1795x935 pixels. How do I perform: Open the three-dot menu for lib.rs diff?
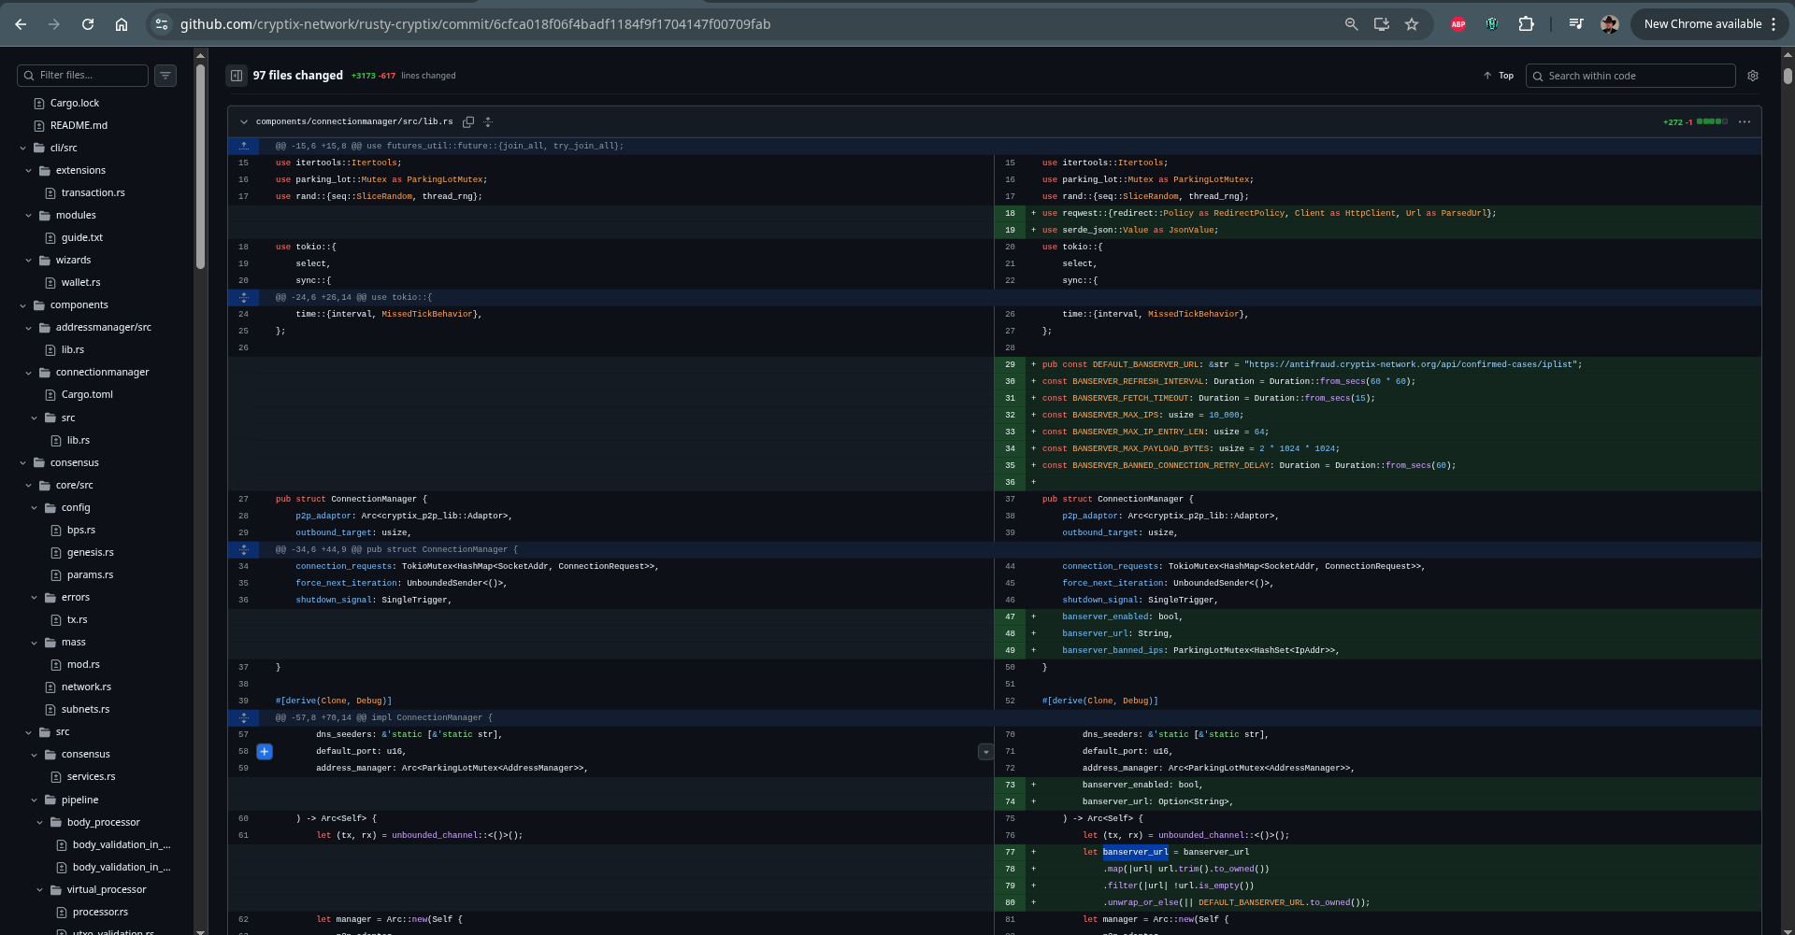click(x=1745, y=121)
